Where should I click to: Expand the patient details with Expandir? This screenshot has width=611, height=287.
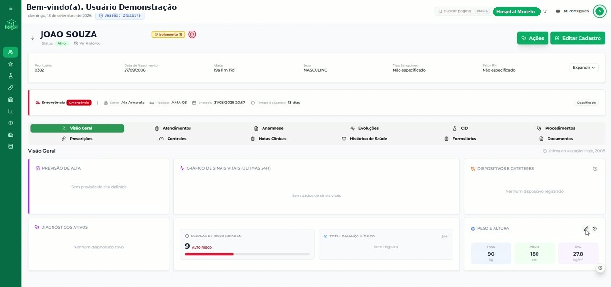[x=584, y=68]
